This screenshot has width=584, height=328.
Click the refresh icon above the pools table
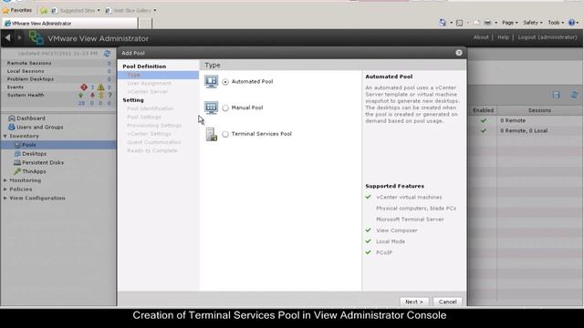574,95
